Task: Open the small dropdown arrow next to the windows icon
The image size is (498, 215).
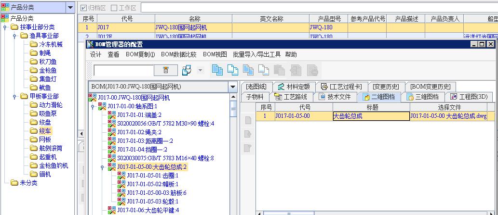Action: pyautogui.click(x=200, y=70)
